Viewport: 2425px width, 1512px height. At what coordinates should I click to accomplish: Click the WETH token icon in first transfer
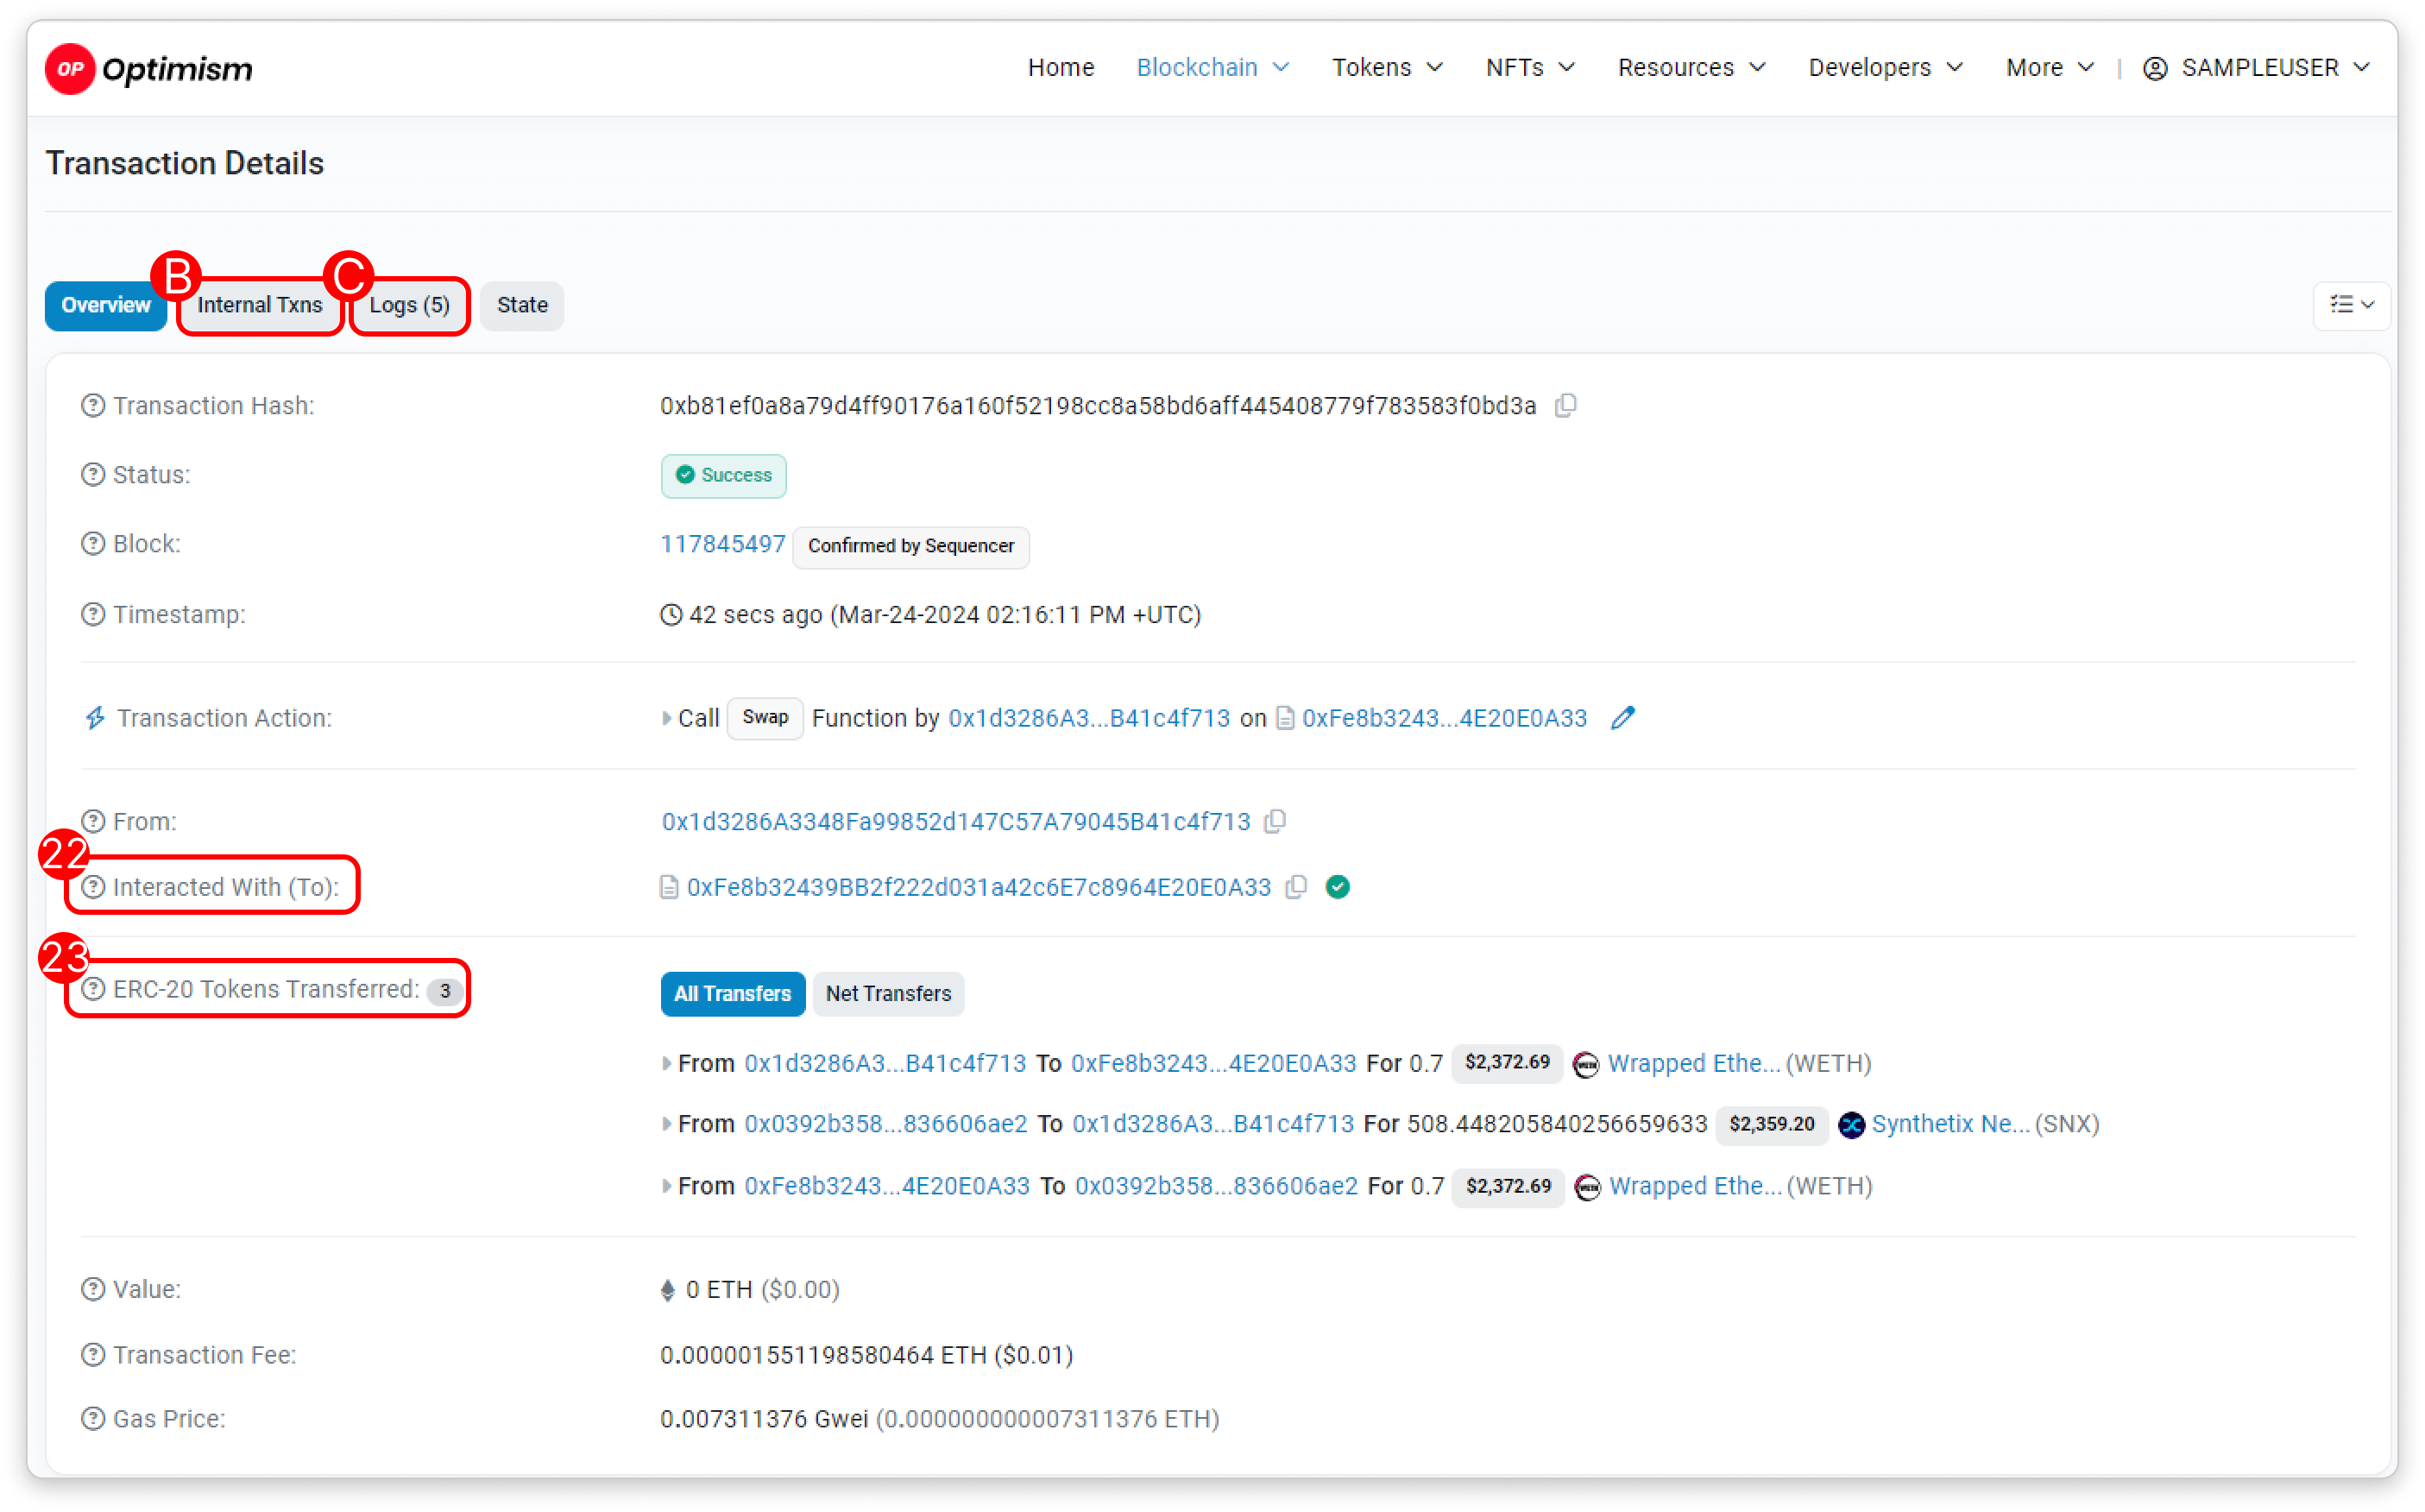click(x=1586, y=1064)
